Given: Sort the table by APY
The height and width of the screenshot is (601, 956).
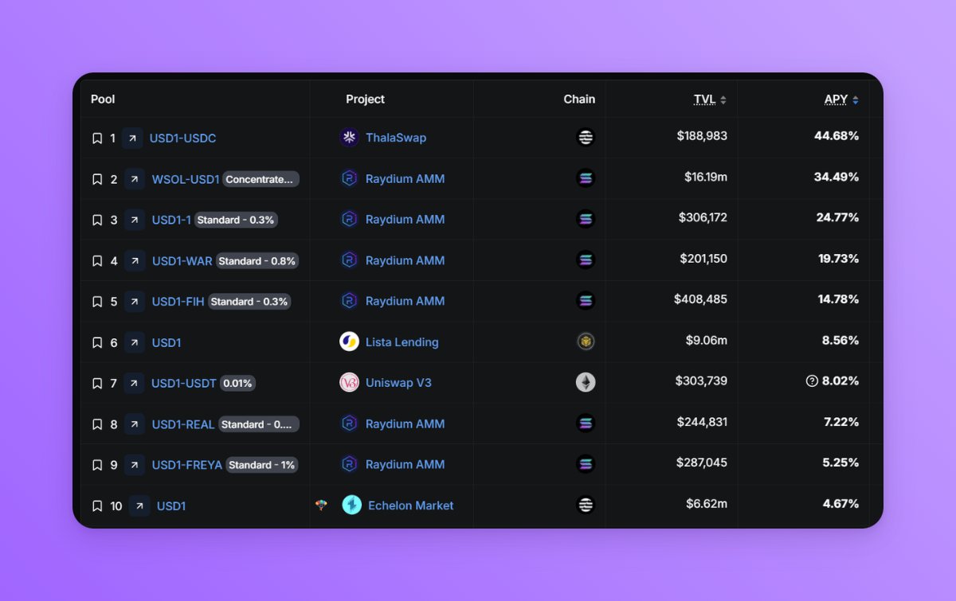Looking at the screenshot, I should tap(841, 100).
